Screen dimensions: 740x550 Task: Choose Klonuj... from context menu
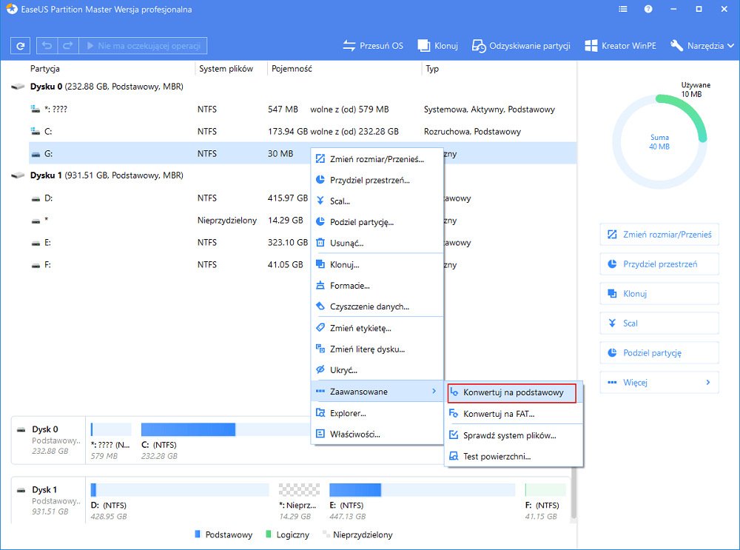pyautogui.click(x=377, y=264)
